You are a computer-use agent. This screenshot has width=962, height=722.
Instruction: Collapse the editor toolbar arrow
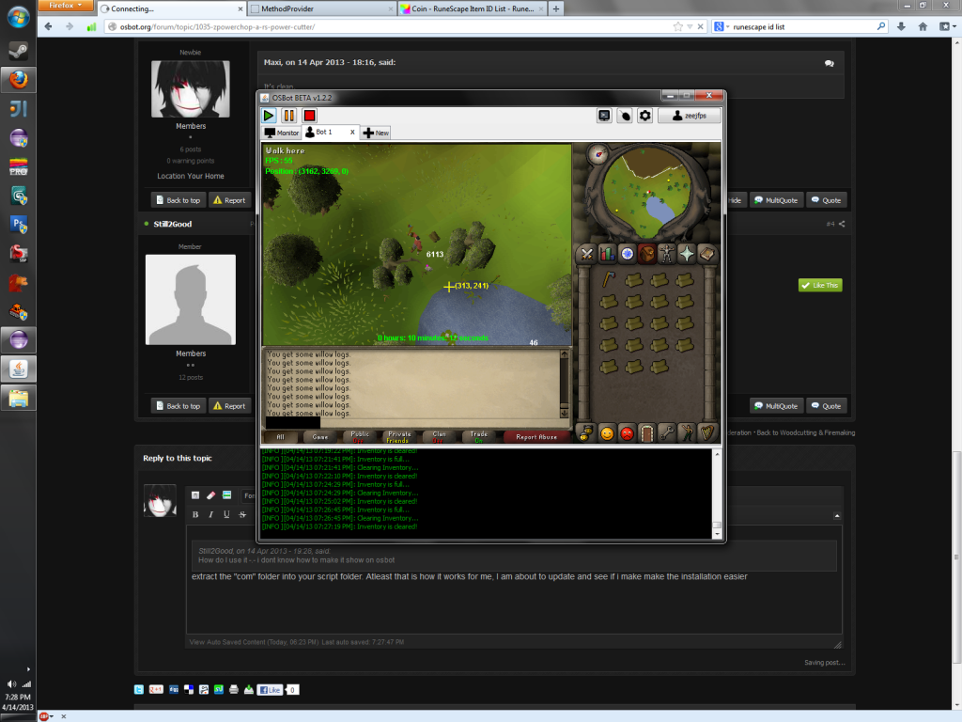click(x=837, y=515)
